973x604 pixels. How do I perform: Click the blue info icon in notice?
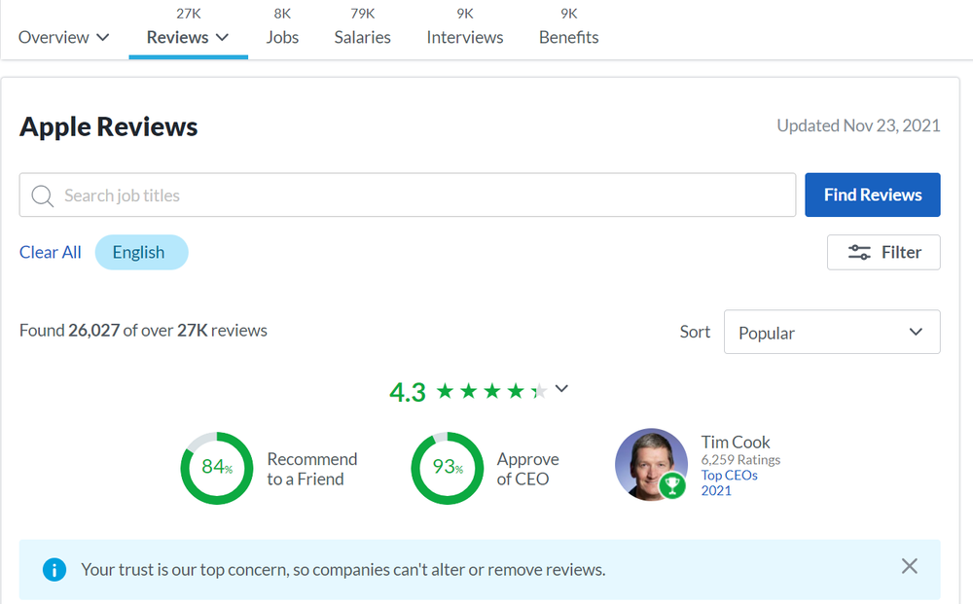(54, 569)
